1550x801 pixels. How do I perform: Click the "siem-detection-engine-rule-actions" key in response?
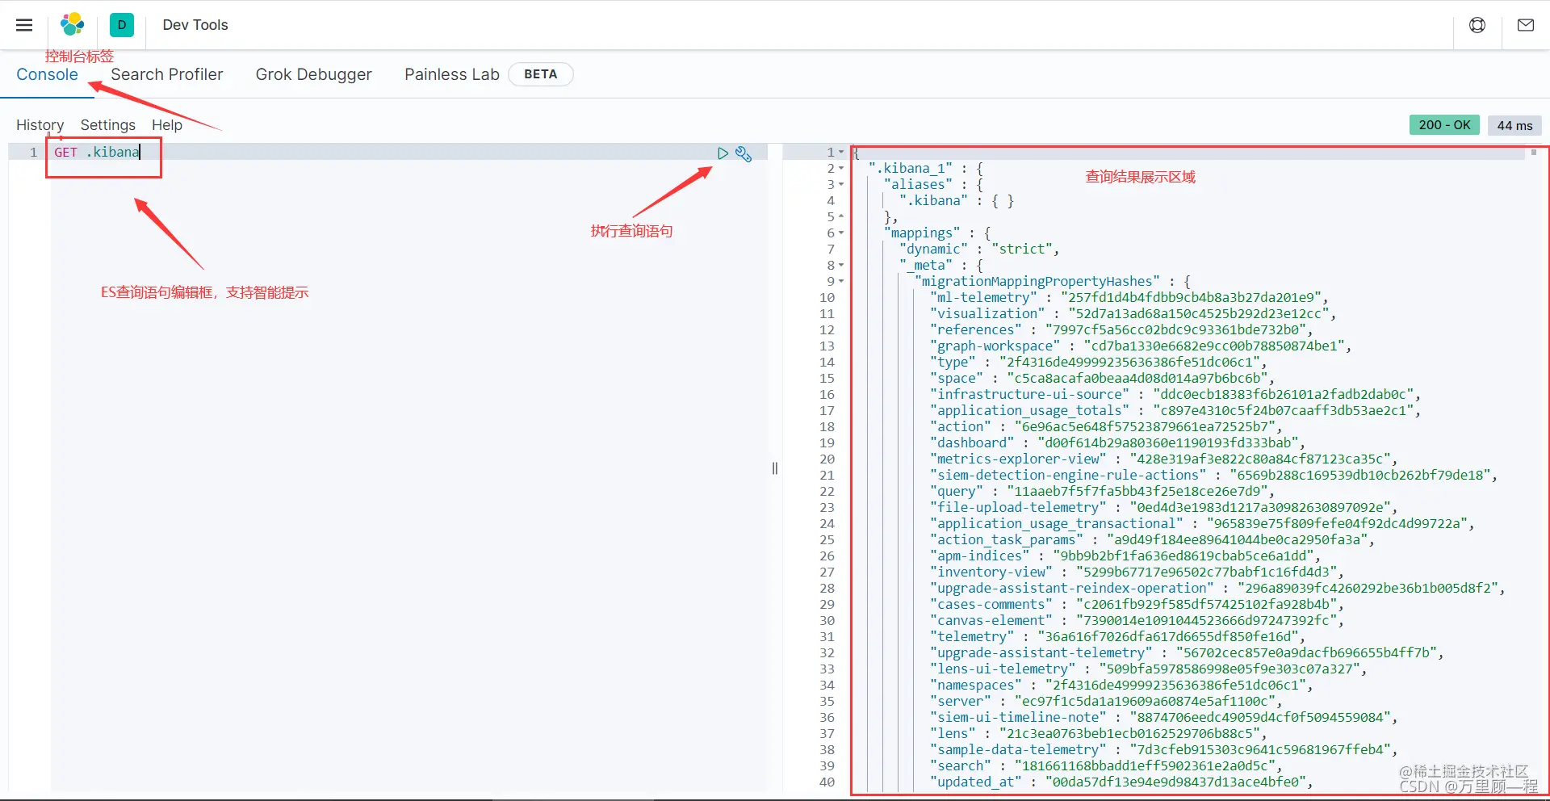pos(1068,475)
